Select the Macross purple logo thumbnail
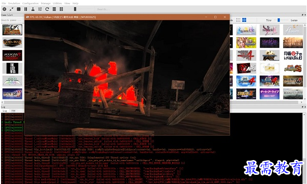Screen dimensions: 307x184 pos(269,42)
